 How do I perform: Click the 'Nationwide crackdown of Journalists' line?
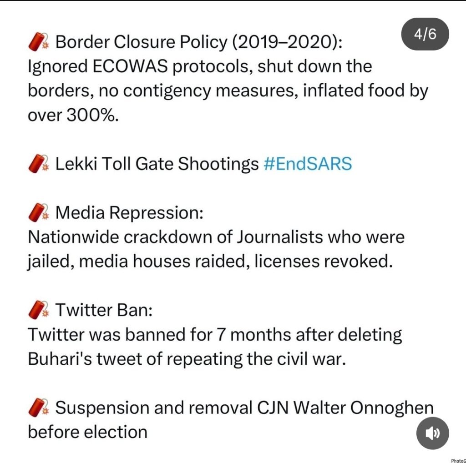pyautogui.click(x=216, y=237)
